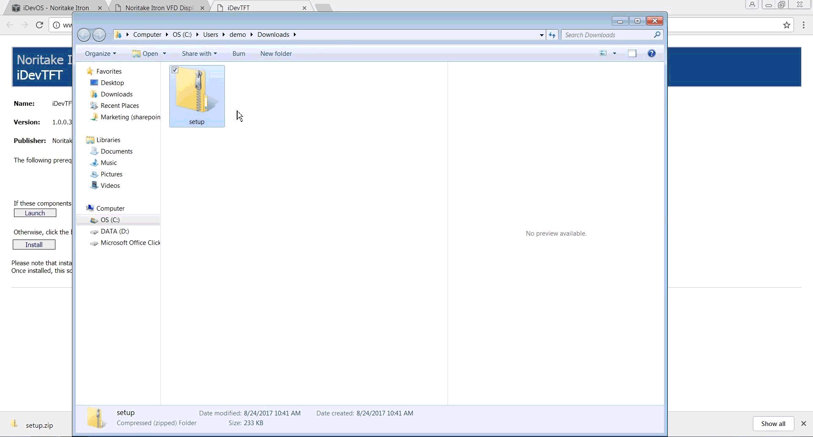This screenshot has height=437, width=813.
Task: Click the search magnifier in Search Downloads
Action: tap(657, 35)
